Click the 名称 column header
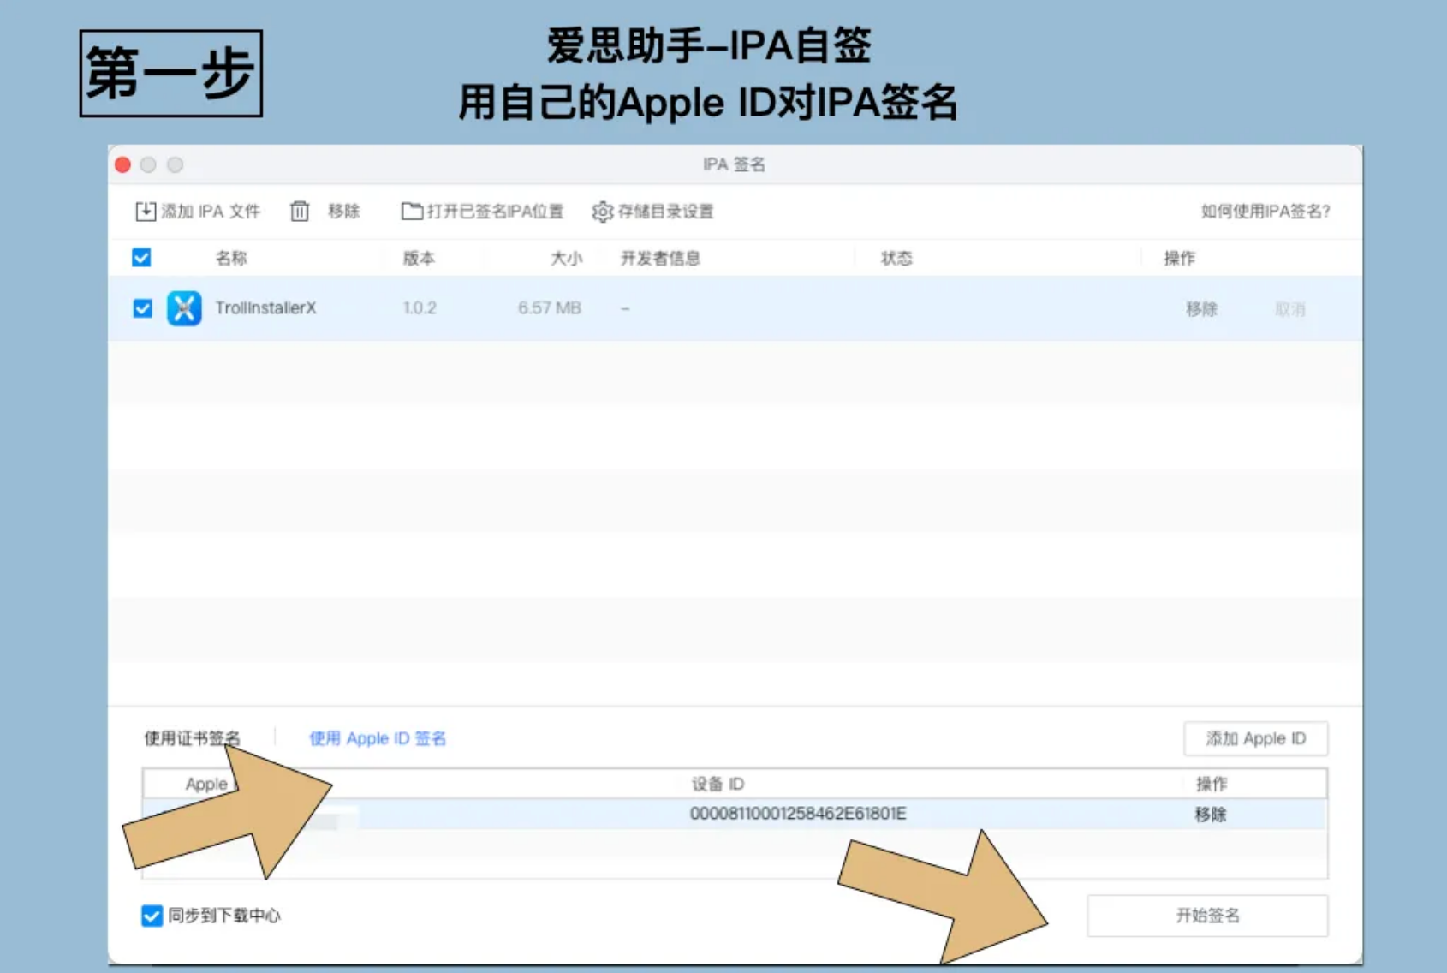This screenshot has height=973, width=1447. 231,258
